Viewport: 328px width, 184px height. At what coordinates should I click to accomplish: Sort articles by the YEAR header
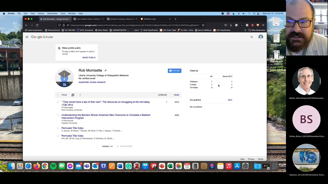176,95
